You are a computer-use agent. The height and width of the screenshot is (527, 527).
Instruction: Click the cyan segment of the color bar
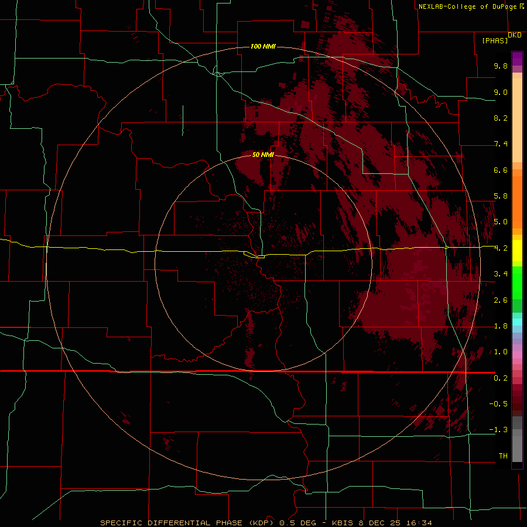pos(517,321)
